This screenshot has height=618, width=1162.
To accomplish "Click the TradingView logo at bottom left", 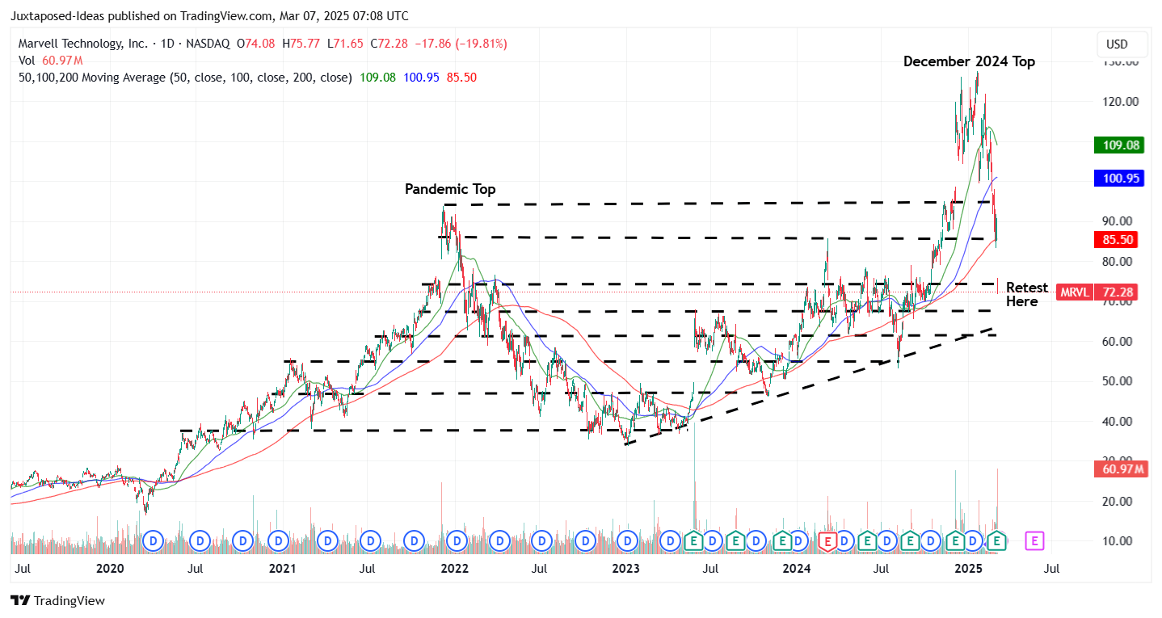I will (x=57, y=601).
